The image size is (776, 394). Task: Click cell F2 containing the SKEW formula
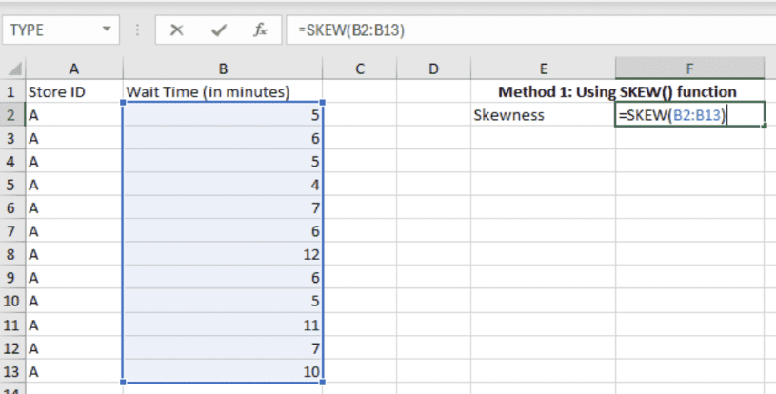[689, 115]
